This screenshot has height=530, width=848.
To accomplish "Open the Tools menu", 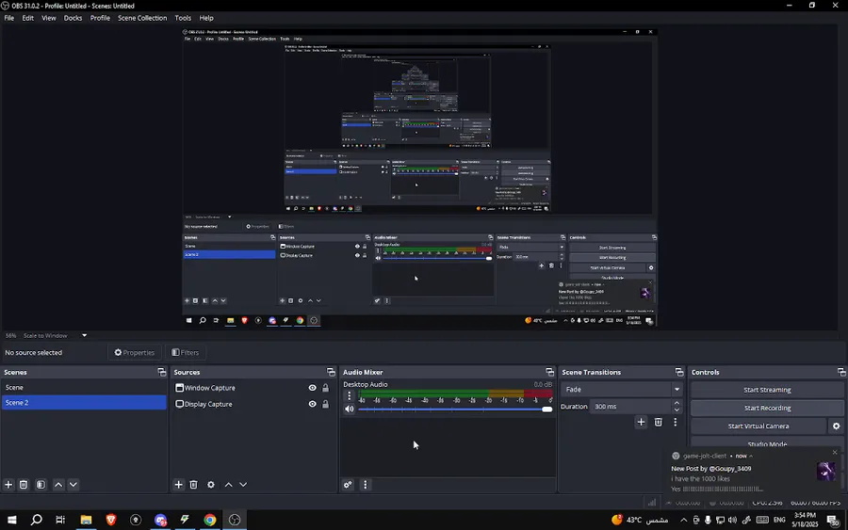I will [x=183, y=18].
